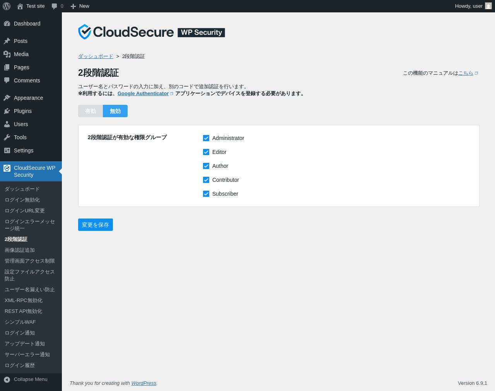Open the ログイン履歴 submenu item
This screenshot has width=495, height=391.
tap(20, 365)
